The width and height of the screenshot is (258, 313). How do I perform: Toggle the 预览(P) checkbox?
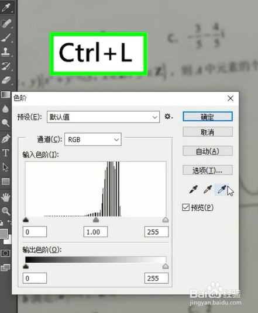pyautogui.click(x=186, y=207)
